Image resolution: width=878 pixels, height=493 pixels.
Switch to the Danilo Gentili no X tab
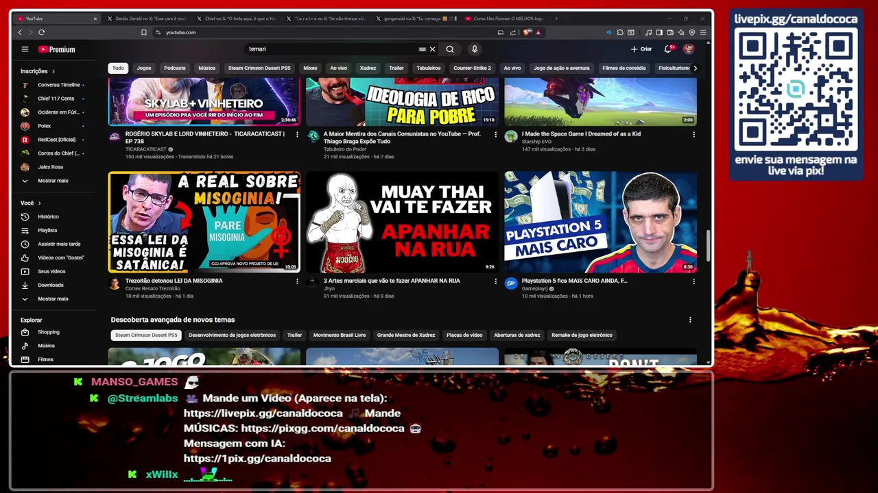146,18
